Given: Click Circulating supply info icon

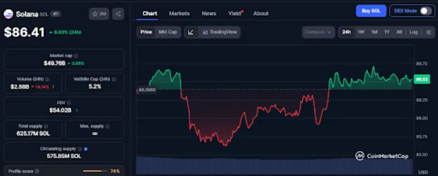Looking at the screenshot, I should [80, 149].
